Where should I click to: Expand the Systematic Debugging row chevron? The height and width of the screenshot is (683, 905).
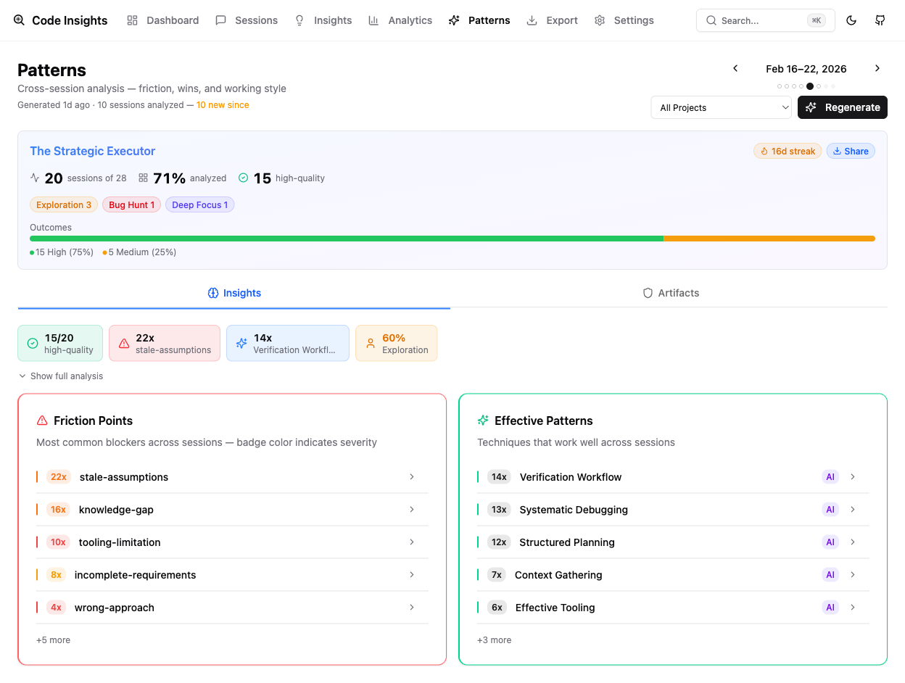click(x=853, y=509)
